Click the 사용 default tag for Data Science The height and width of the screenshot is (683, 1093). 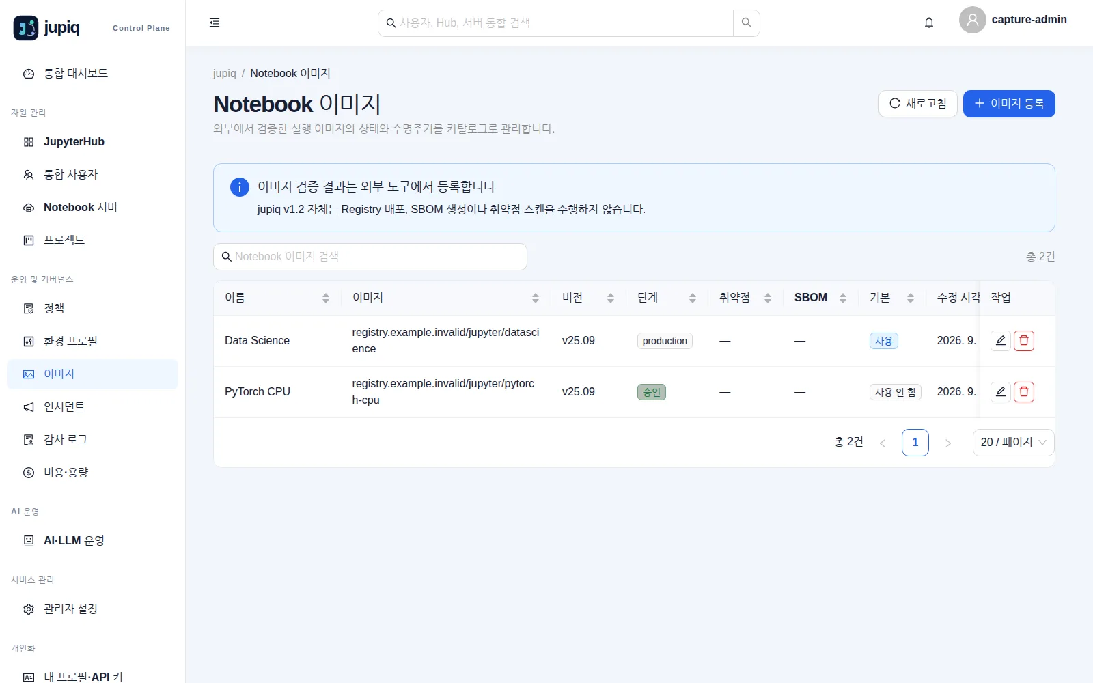click(x=884, y=341)
